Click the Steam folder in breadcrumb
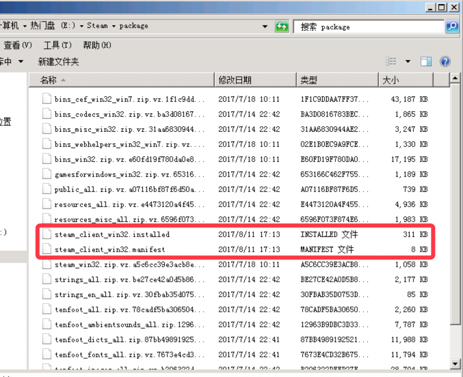 pyautogui.click(x=97, y=26)
